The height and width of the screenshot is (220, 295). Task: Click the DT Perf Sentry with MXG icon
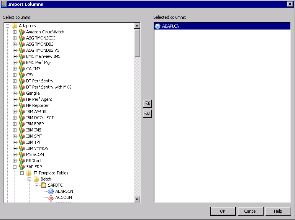(x=22, y=87)
